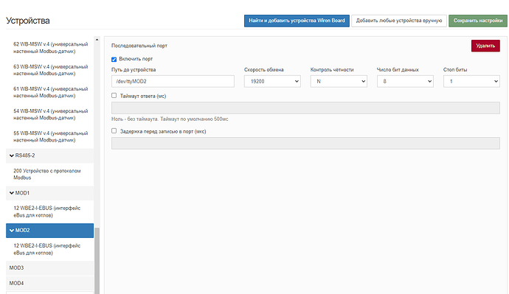Select the MOD3 port item
This screenshot has height=294, width=509.
pos(49,268)
